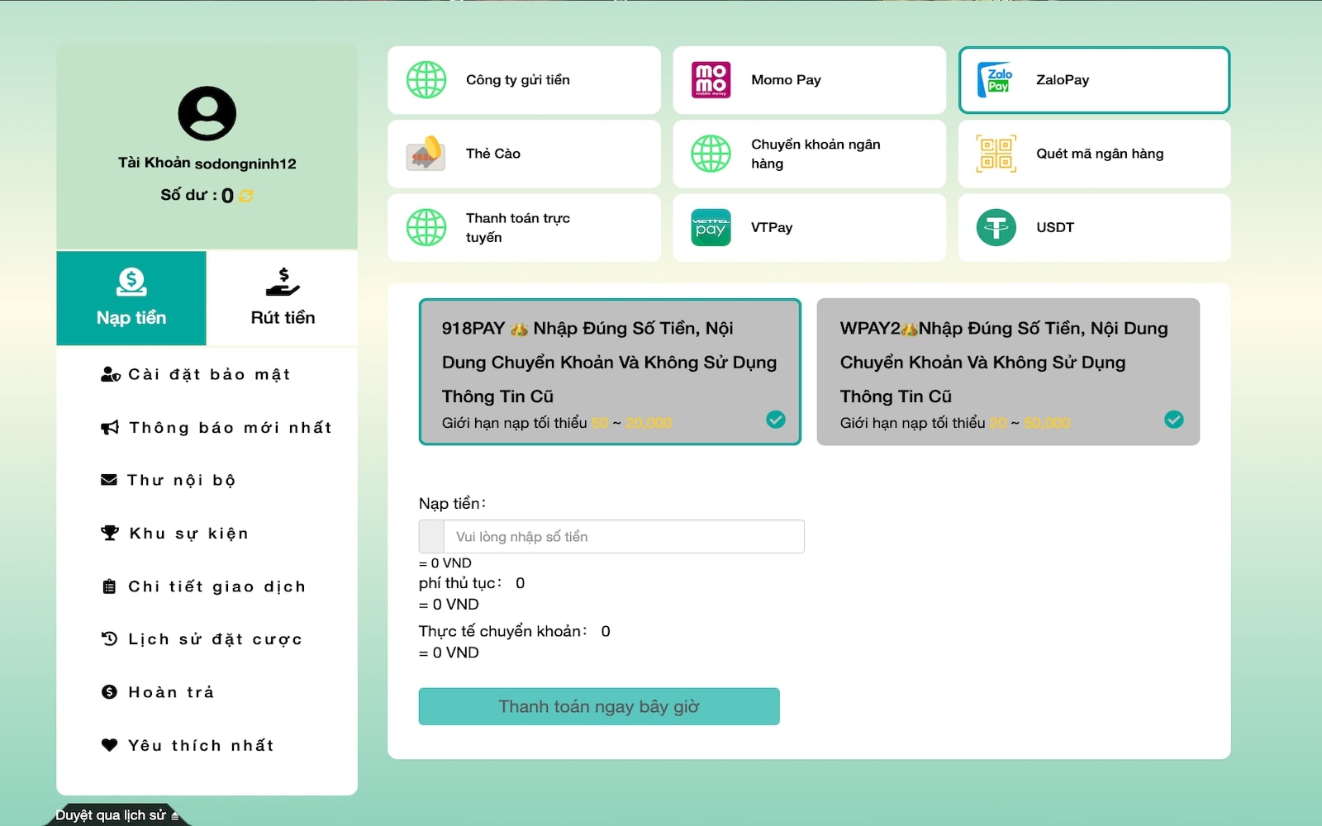The image size is (1322, 826).
Task: Choose Thẻ Cào payment method
Action: click(524, 154)
